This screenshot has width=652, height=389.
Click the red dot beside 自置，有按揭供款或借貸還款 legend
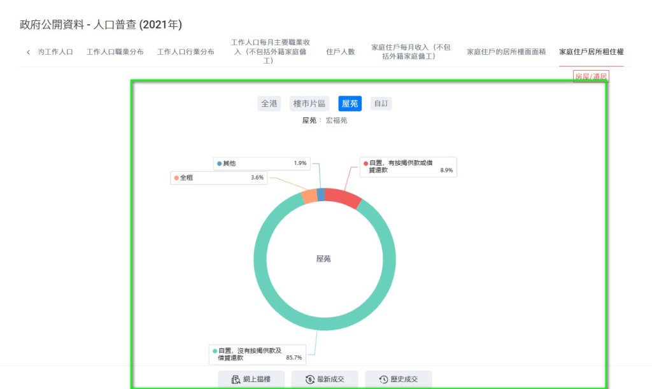366,162
